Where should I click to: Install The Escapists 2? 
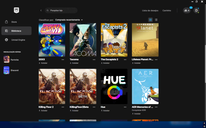click(105, 63)
